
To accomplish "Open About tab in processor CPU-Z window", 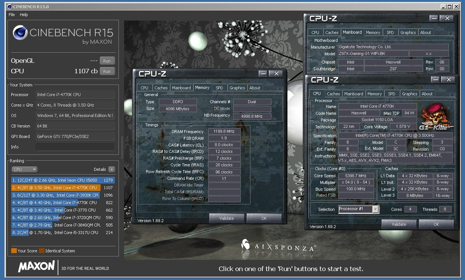I will (x=427, y=94).
